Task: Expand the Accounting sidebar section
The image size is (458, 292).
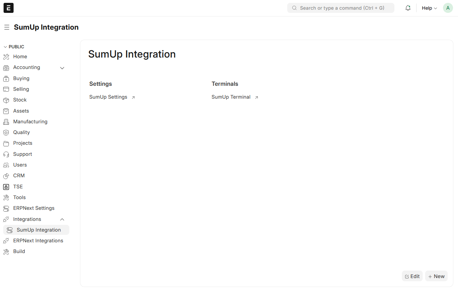Action: (62, 68)
